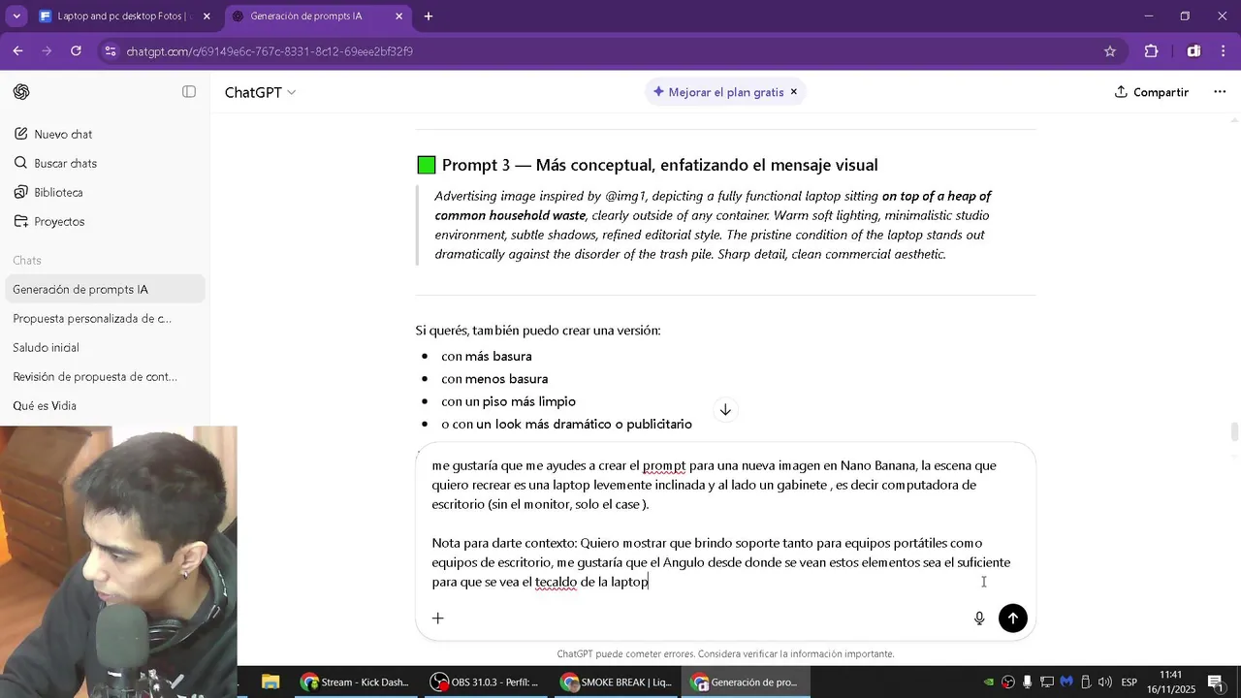Open File Explorer from the taskbar
The height and width of the screenshot is (698, 1241).
[270, 682]
